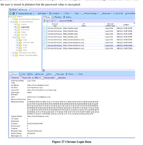The height and width of the screenshot is (145, 143).
Task: Open the Split Mode dropdown arrow
Action: click(47, 13)
